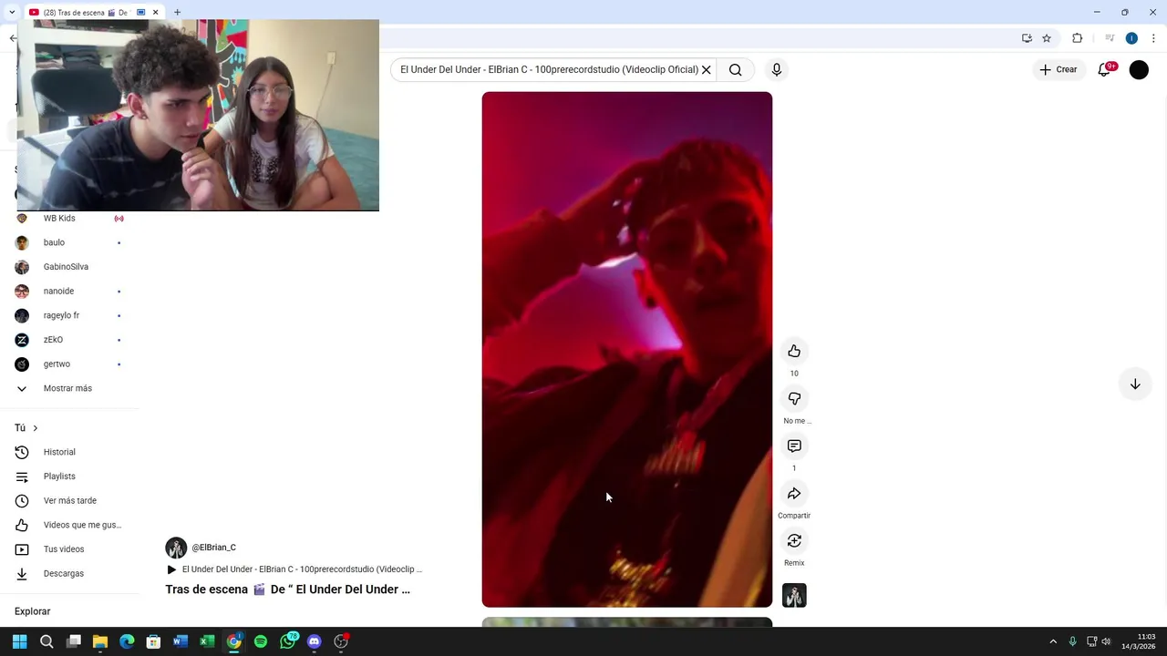Share the Short using the Compartir arrow
The height and width of the screenshot is (656, 1167).
click(794, 494)
